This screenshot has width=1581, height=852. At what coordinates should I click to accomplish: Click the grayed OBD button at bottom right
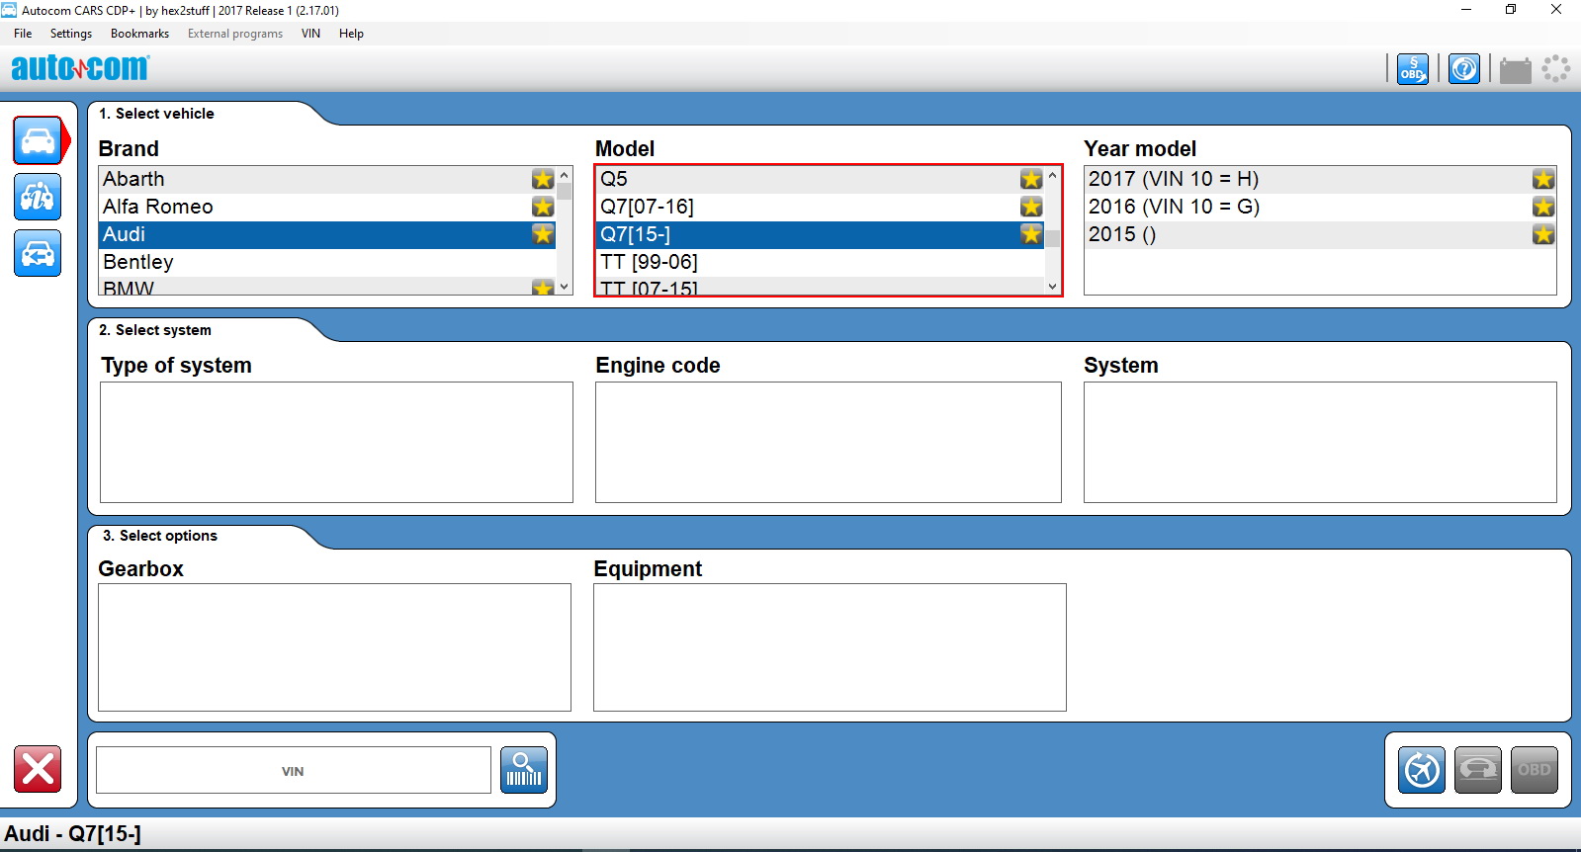1534,770
